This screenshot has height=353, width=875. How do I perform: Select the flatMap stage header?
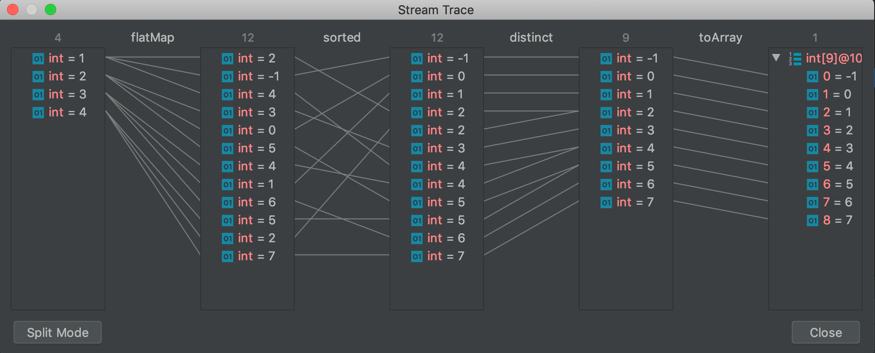tap(152, 38)
